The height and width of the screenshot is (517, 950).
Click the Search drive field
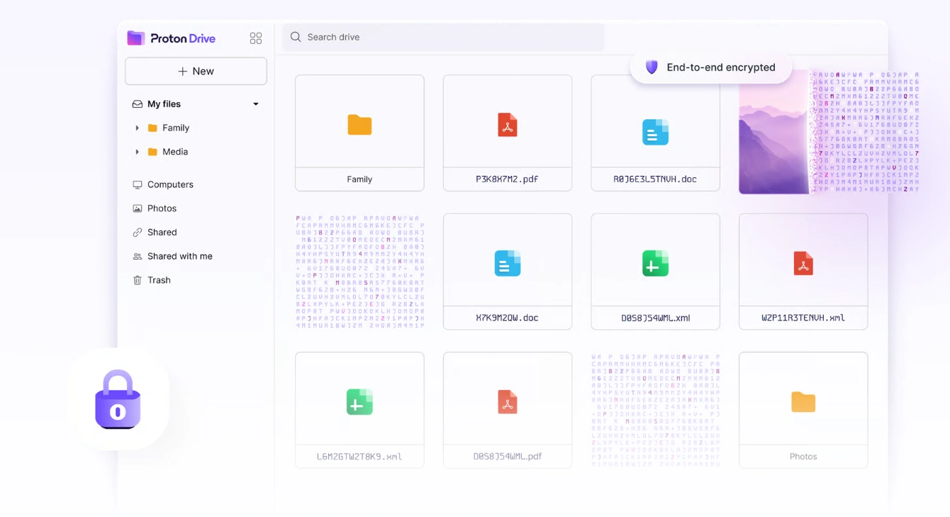pyautogui.click(x=443, y=37)
